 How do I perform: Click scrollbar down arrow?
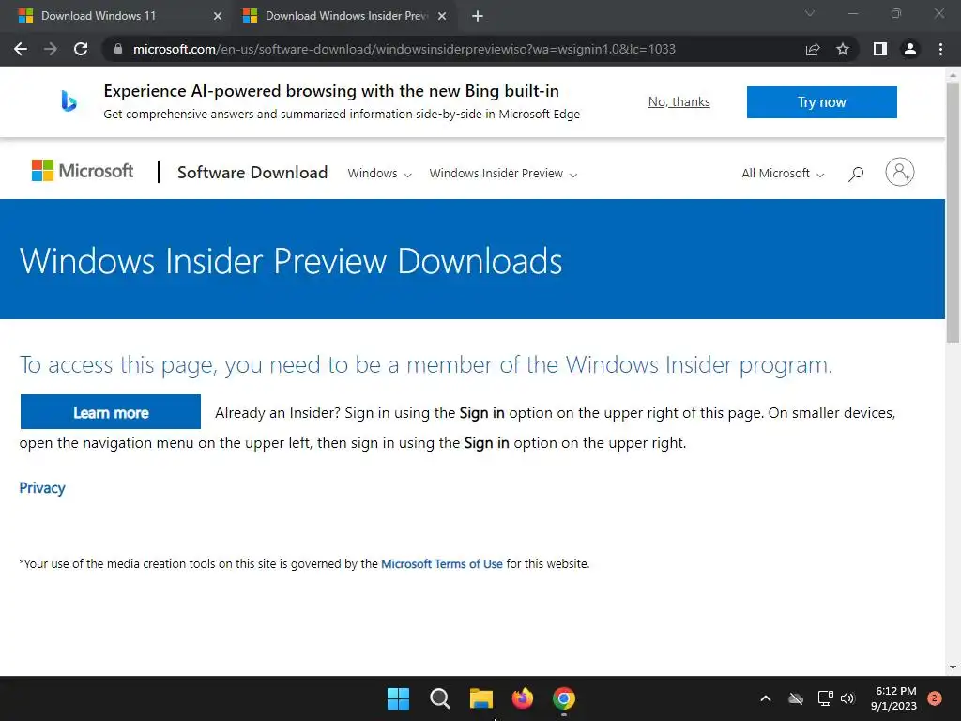click(x=953, y=667)
